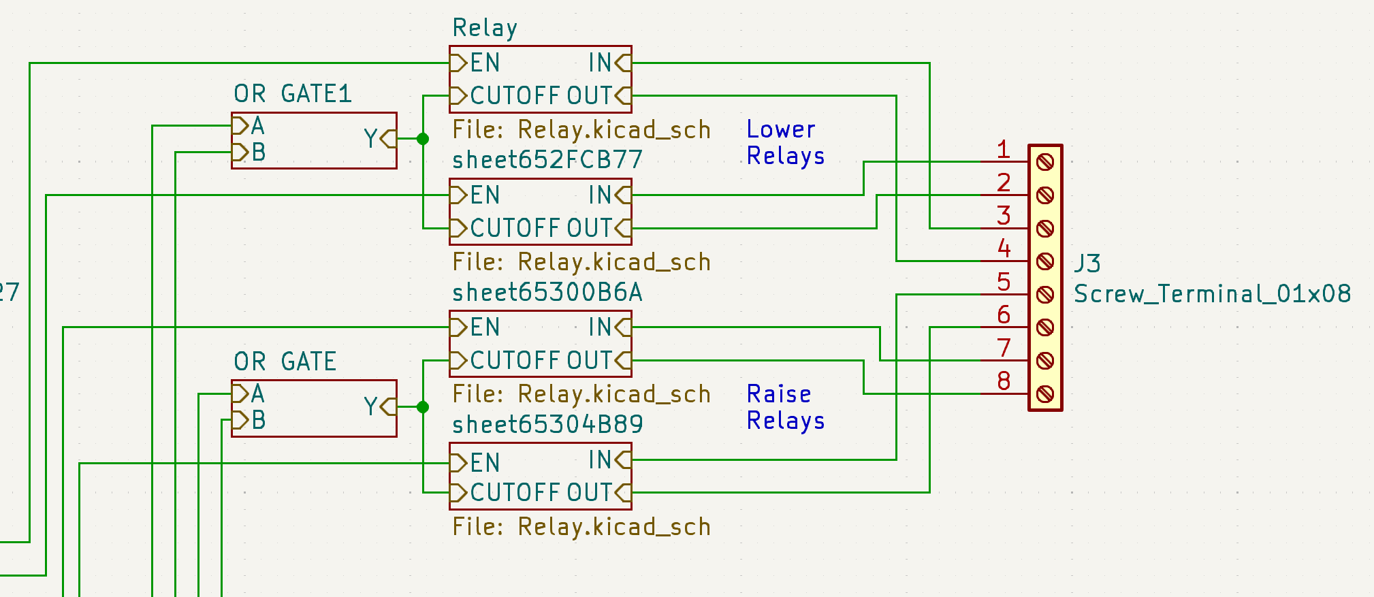Viewport: 1374px width, 597px height.
Task: Select output pin Y of OR GATE1
Action: [x=380, y=139]
